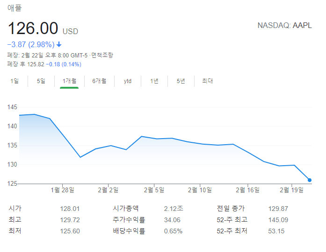Select the 1개월 time range tab
Viewport: 326px width, 252px height.
click(69, 81)
